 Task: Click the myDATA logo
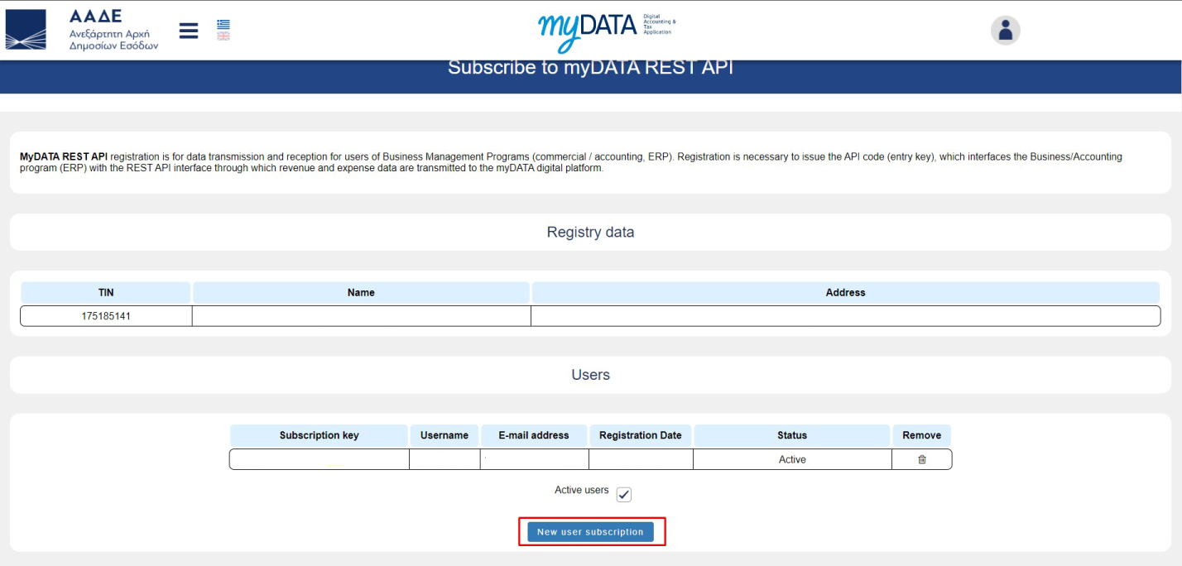click(x=607, y=32)
